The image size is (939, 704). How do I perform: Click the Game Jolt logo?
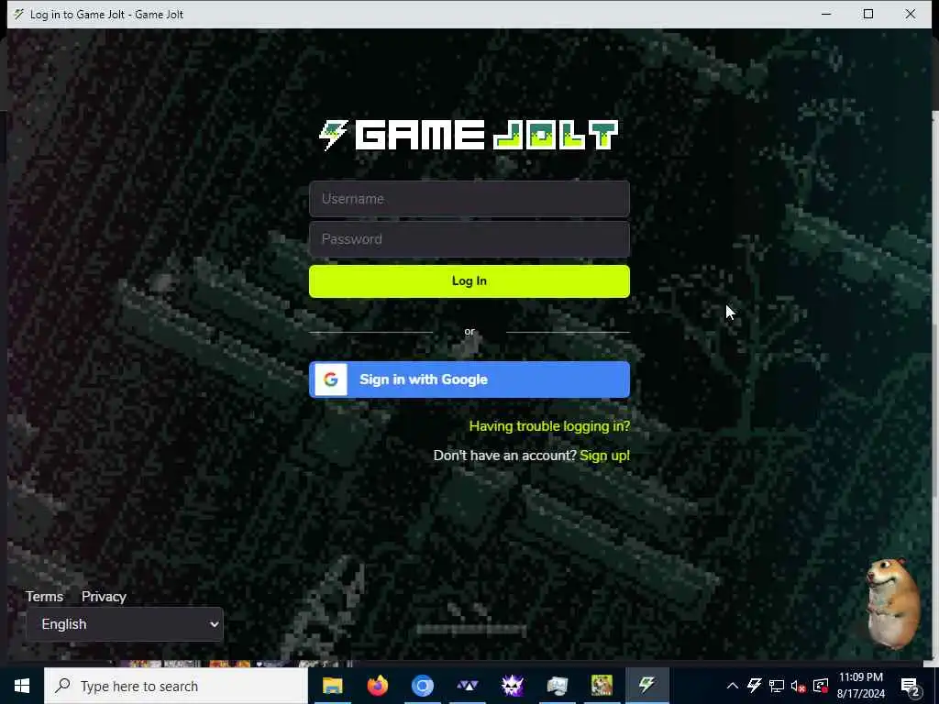pos(469,136)
